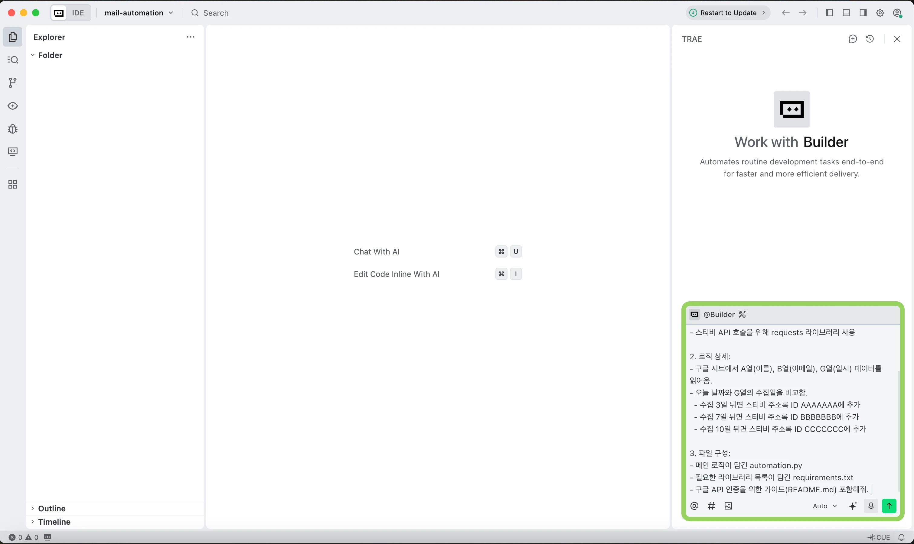Attach an image with the picture icon
Screen dimensions: 914x544
728,506
